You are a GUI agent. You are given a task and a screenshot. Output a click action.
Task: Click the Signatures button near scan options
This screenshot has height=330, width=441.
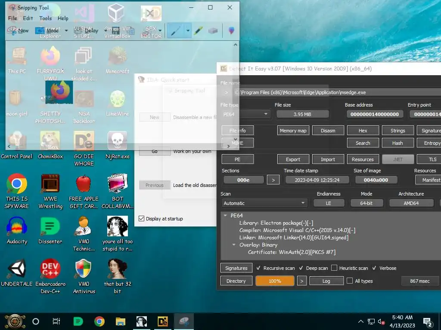point(236,268)
